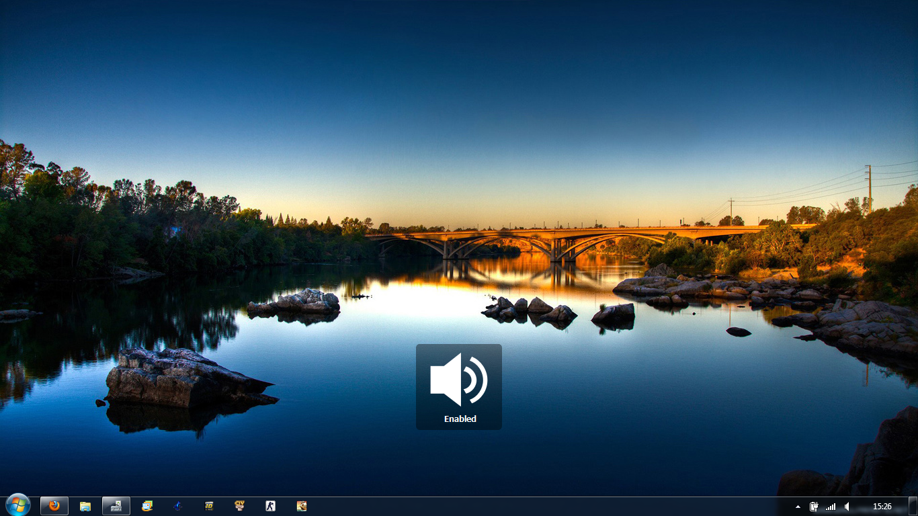Click the large speaker icon in the overlay
The height and width of the screenshot is (516, 918).
(x=459, y=380)
